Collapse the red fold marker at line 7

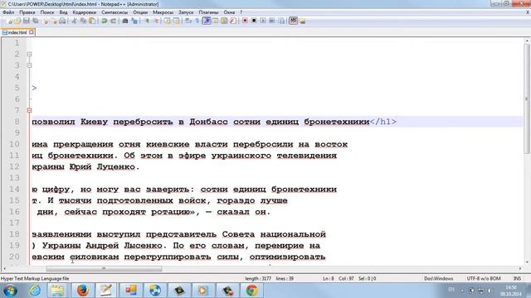click(30, 110)
